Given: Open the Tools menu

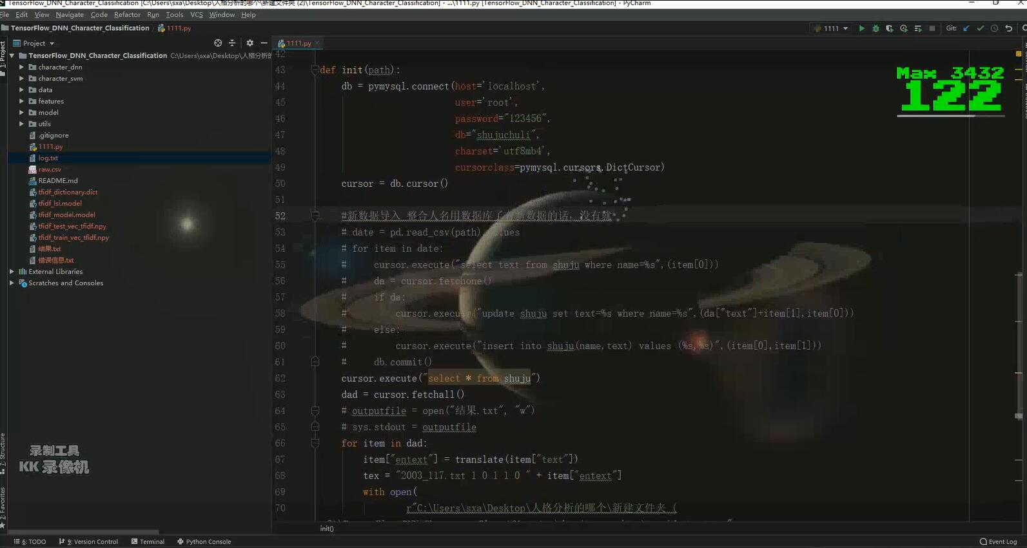Looking at the screenshot, I should (x=175, y=15).
